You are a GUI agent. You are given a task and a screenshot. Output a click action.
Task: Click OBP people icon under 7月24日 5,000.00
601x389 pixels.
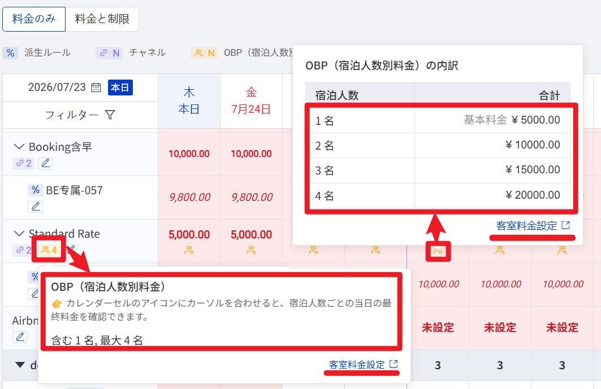point(251,251)
